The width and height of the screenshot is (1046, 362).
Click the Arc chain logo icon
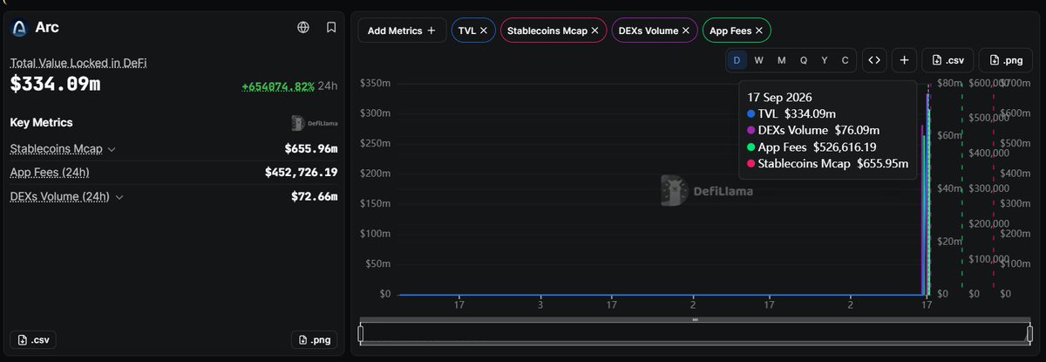point(20,28)
